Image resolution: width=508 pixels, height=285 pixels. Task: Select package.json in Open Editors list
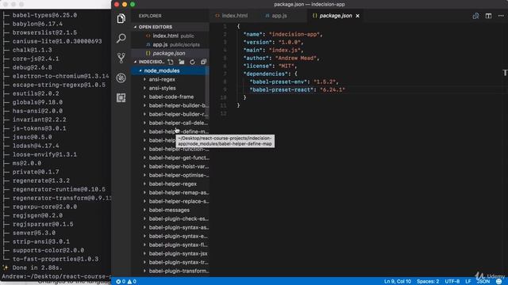pos(170,53)
